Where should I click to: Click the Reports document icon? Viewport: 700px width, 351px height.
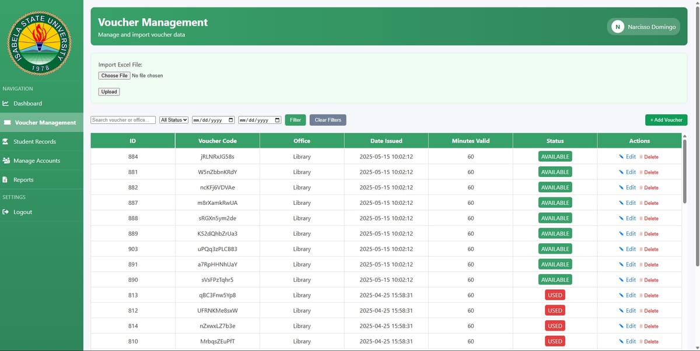(5, 180)
